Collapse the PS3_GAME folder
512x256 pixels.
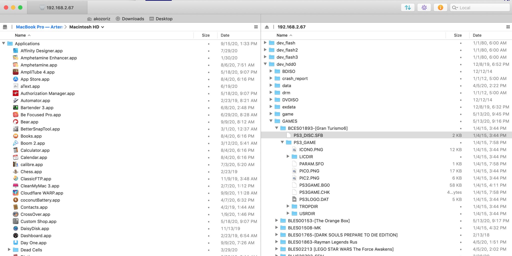(x=282, y=142)
